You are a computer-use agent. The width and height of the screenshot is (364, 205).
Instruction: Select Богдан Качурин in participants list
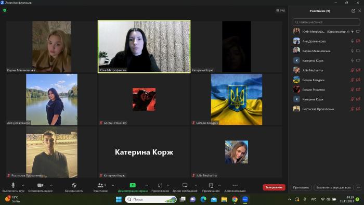pos(327,80)
